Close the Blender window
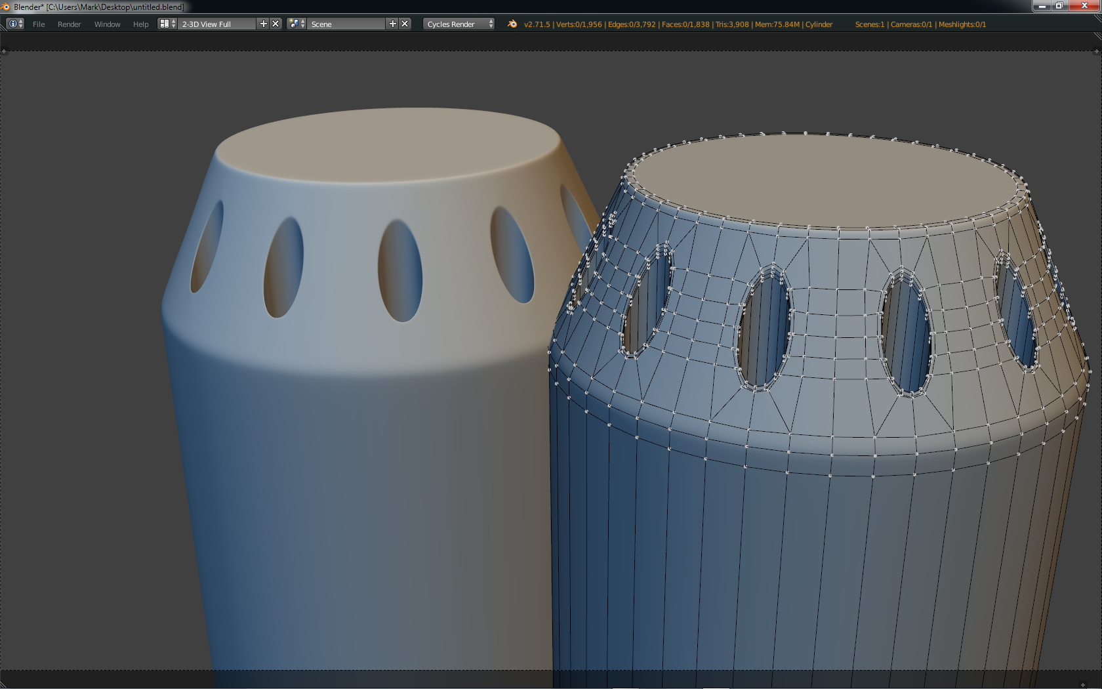Image resolution: width=1102 pixels, height=689 pixels. pyautogui.click(x=1084, y=6)
